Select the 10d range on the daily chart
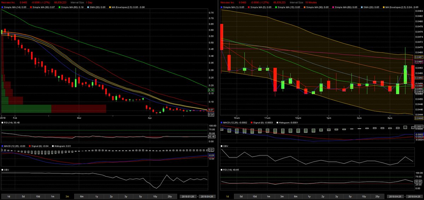The width and height of the screenshot is (424, 200). [37, 196]
